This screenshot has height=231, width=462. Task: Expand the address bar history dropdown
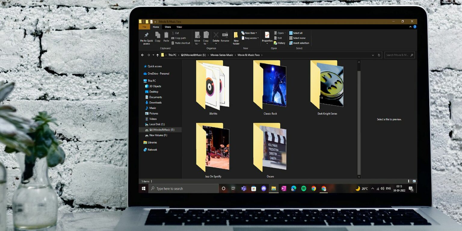[373, 55]
